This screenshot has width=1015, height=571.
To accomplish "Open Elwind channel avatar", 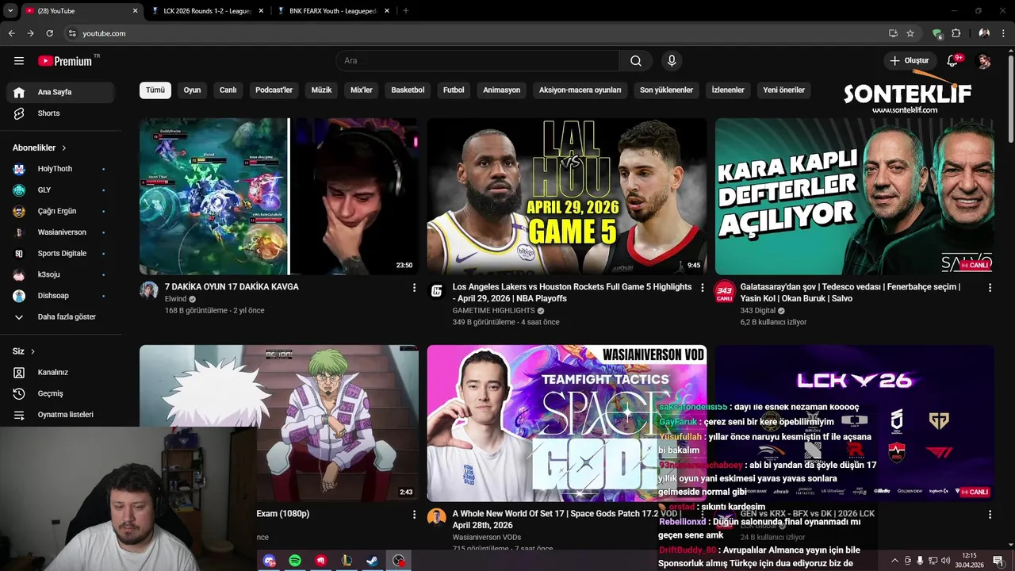I will 149,290.
